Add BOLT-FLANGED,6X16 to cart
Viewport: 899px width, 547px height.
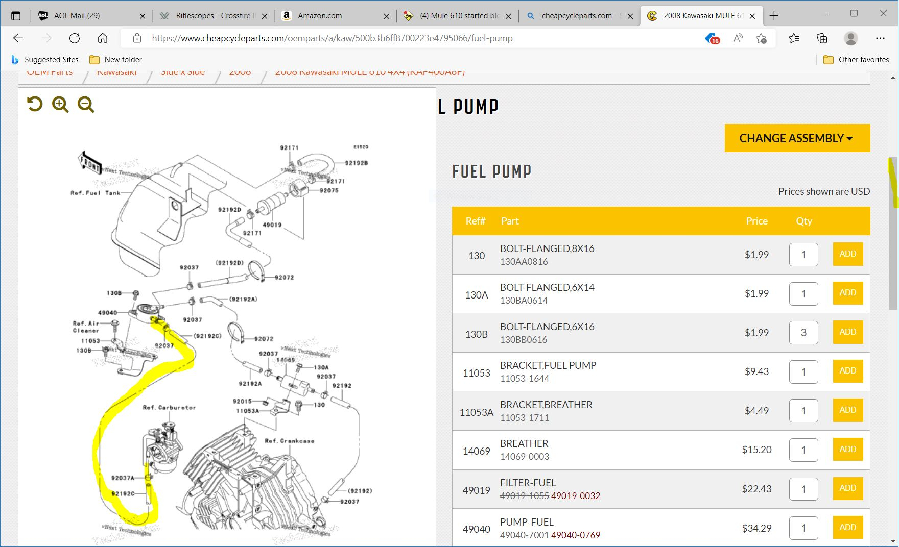point(848,332)
